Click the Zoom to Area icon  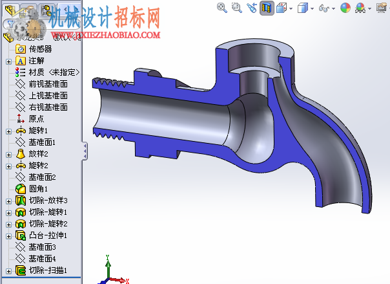click(x=236, y=8)
